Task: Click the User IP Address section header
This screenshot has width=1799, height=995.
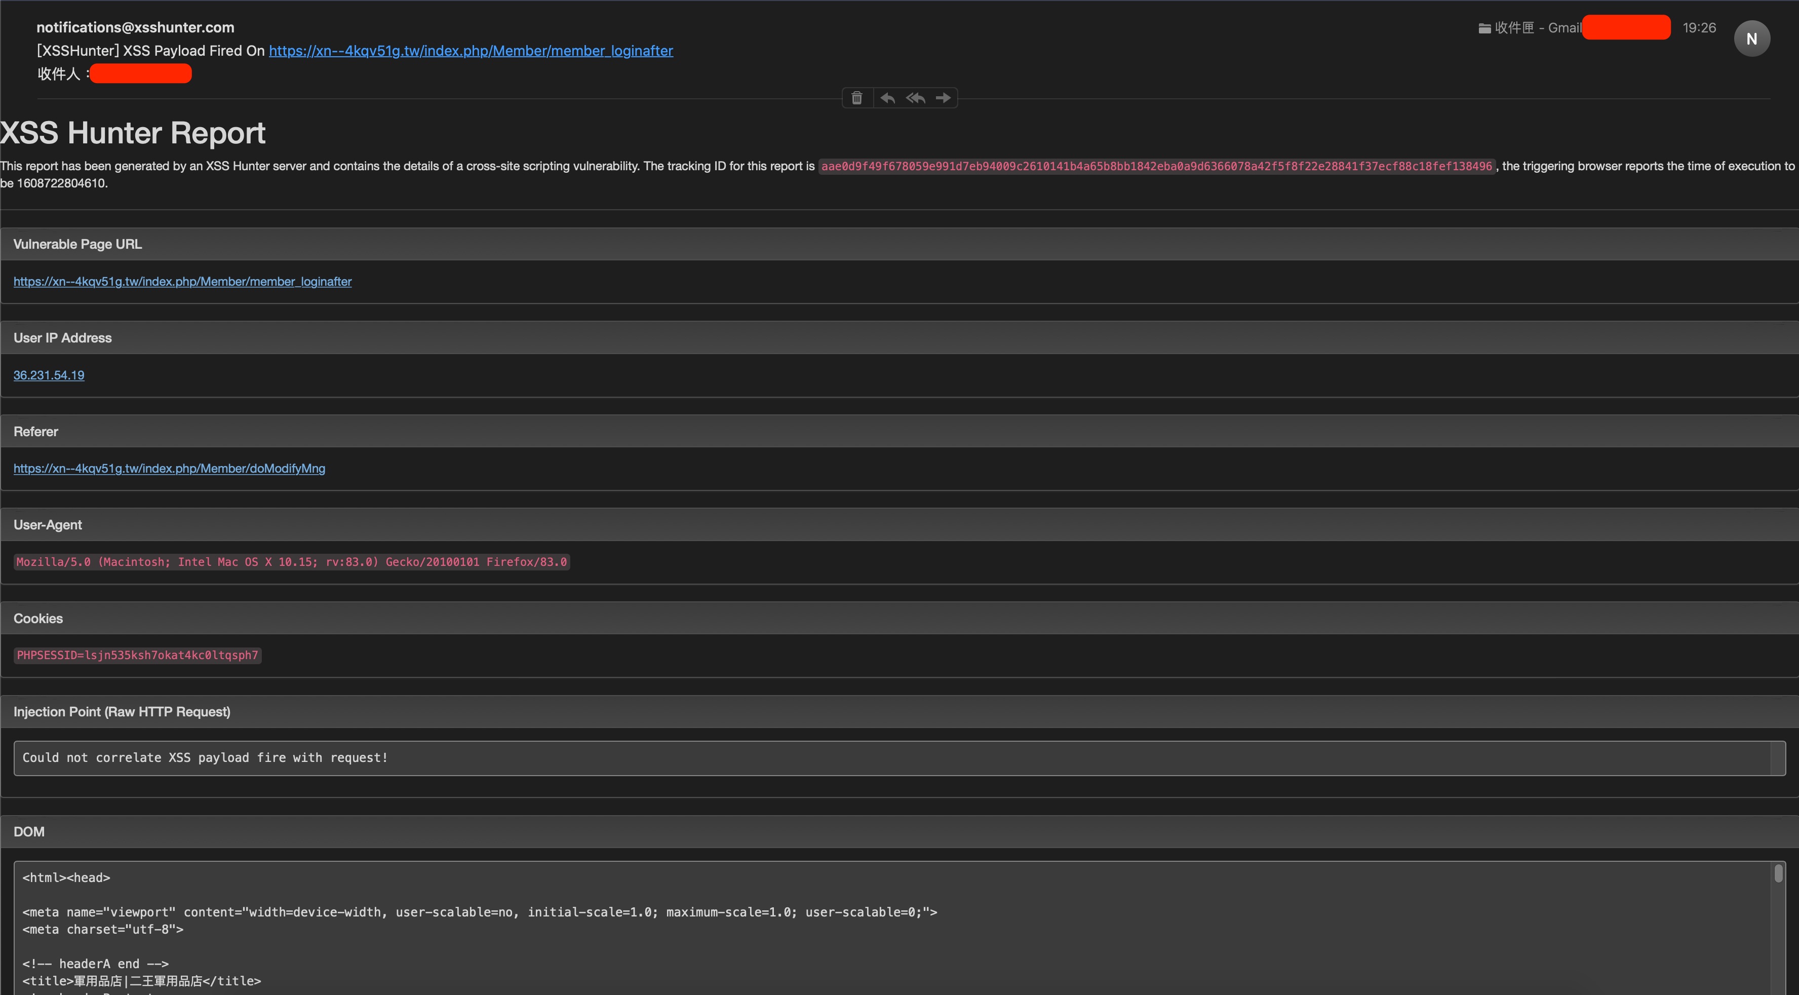Action: [899, 337]
